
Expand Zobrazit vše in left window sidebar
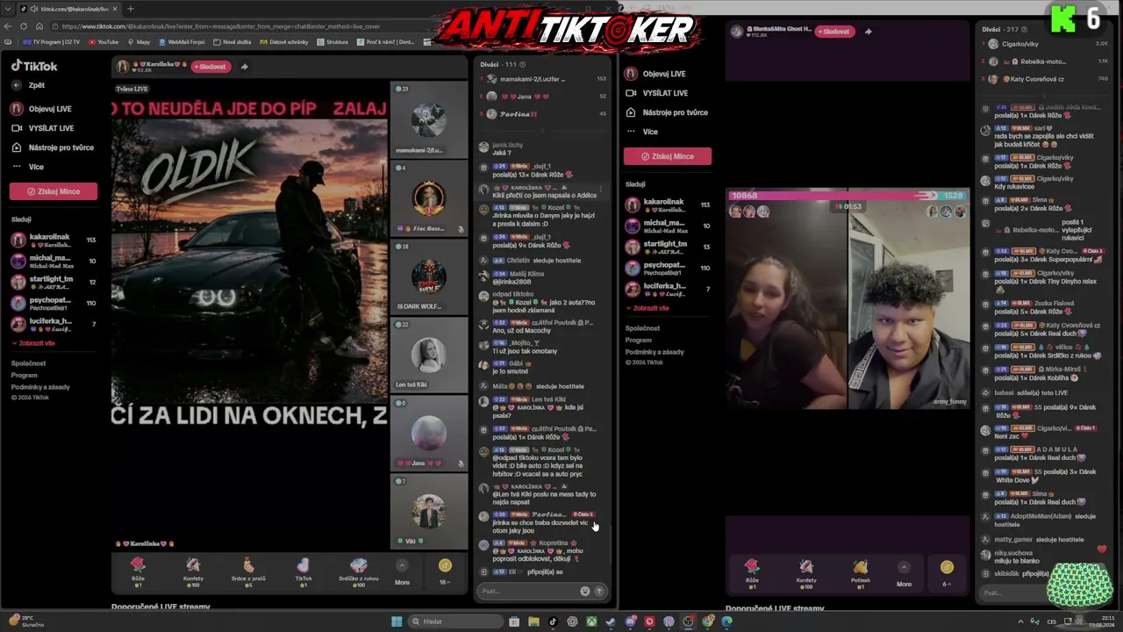click(33, 343)
